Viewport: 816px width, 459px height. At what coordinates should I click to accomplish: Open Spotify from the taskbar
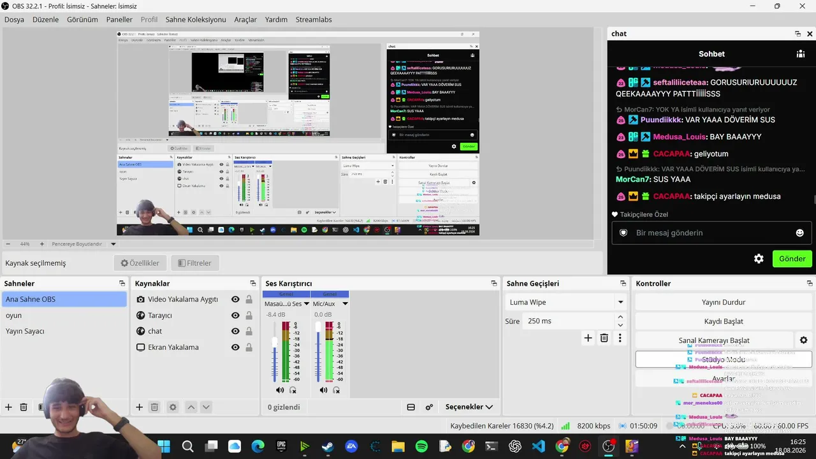coord(421,446)
